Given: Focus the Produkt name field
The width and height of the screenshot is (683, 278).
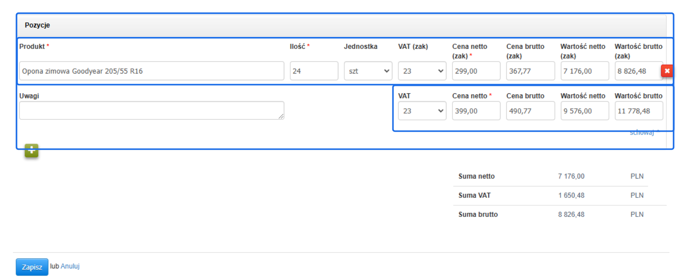Looking at the screenshot, I should (152, 71).
